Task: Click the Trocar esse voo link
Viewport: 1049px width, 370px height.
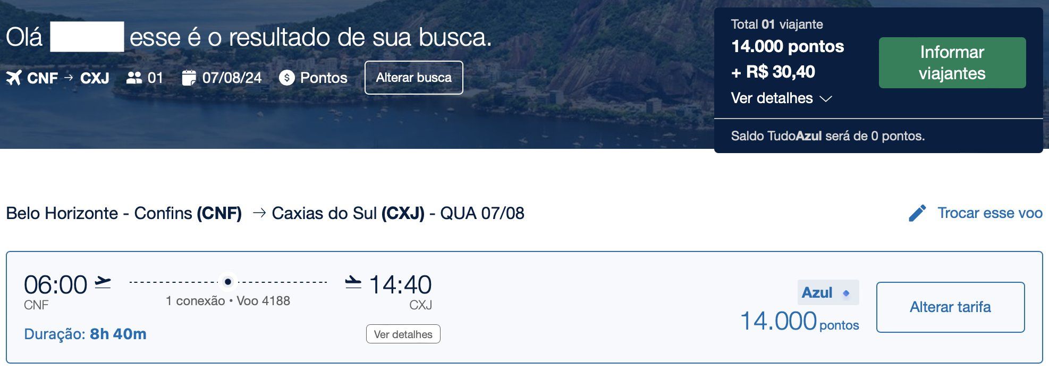Action: click(x=989, y=213)
